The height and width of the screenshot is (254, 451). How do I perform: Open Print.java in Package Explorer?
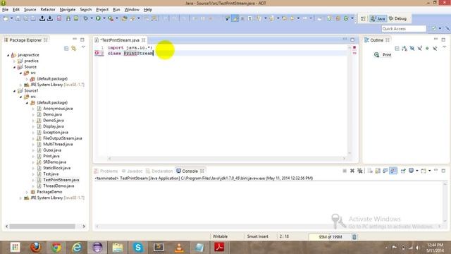pyautogui.click(x=51, y=156)
